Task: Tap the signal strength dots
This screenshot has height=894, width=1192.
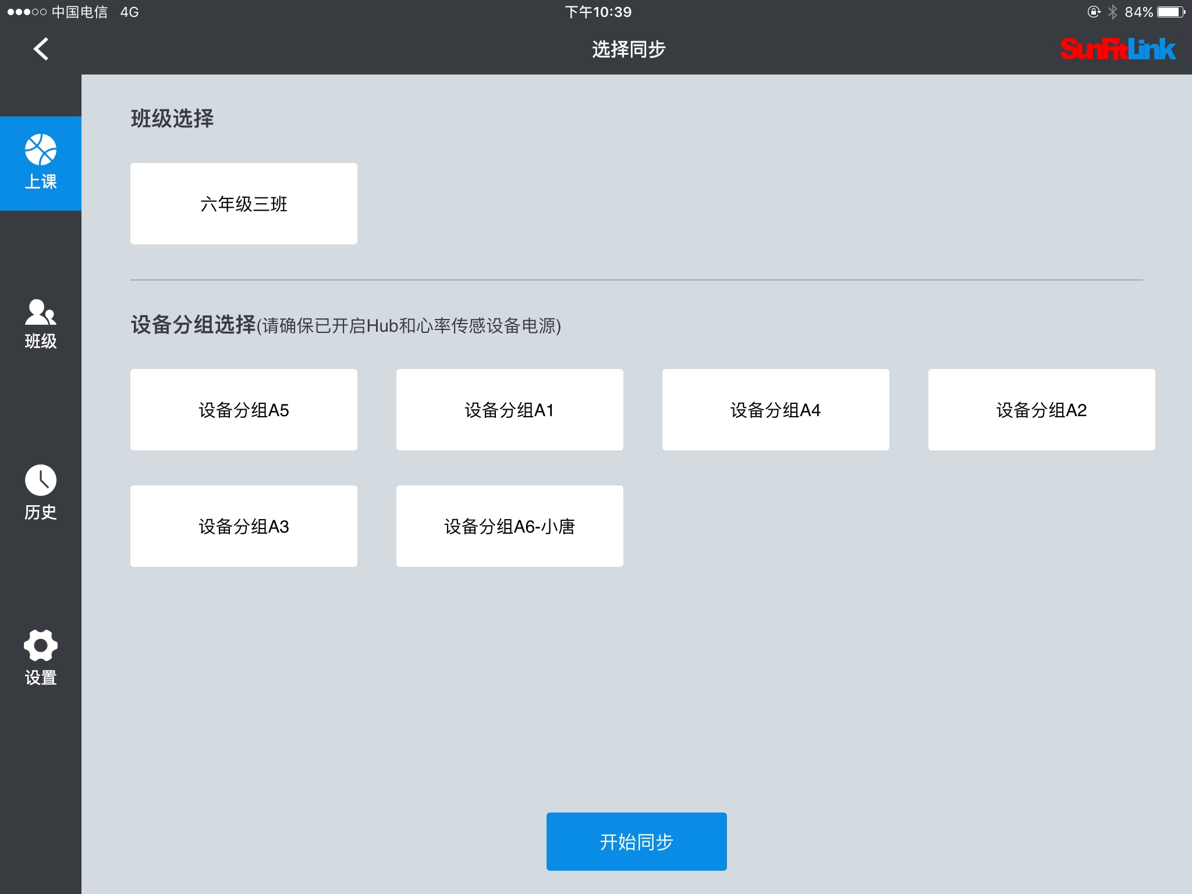Action: [x=26, y=12]
